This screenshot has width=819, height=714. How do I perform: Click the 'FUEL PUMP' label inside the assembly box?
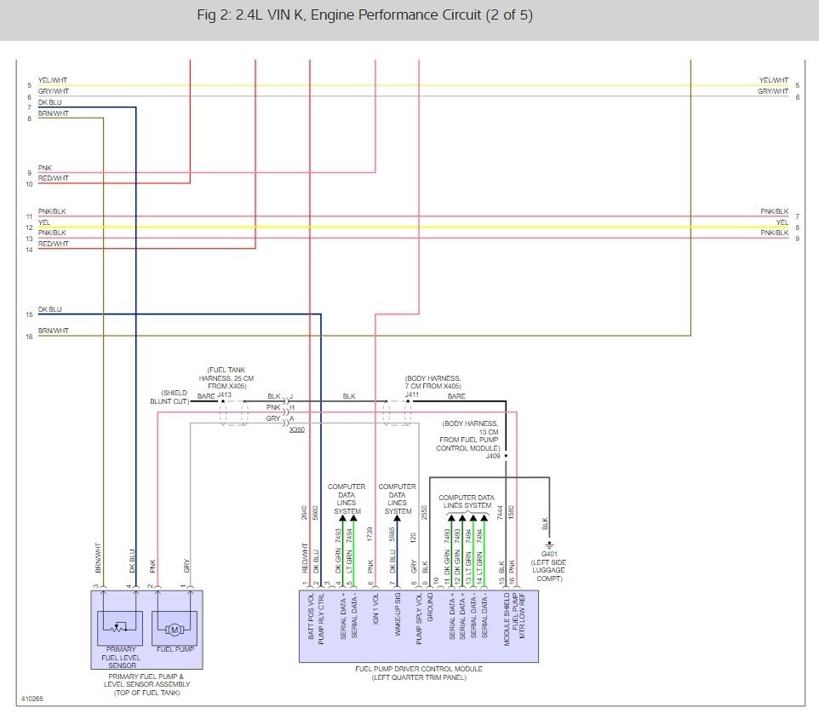point(175,649)
